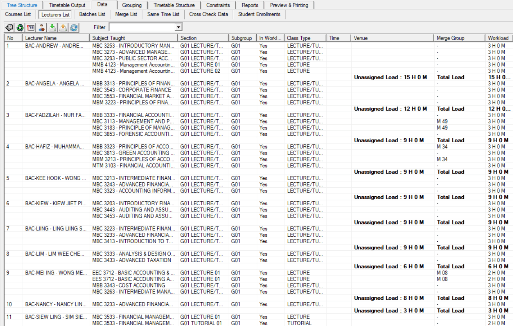Click the G01 TUTORIAL 01 section cell
This screenshot has width=513, height=326.
[x=201, y=323]
